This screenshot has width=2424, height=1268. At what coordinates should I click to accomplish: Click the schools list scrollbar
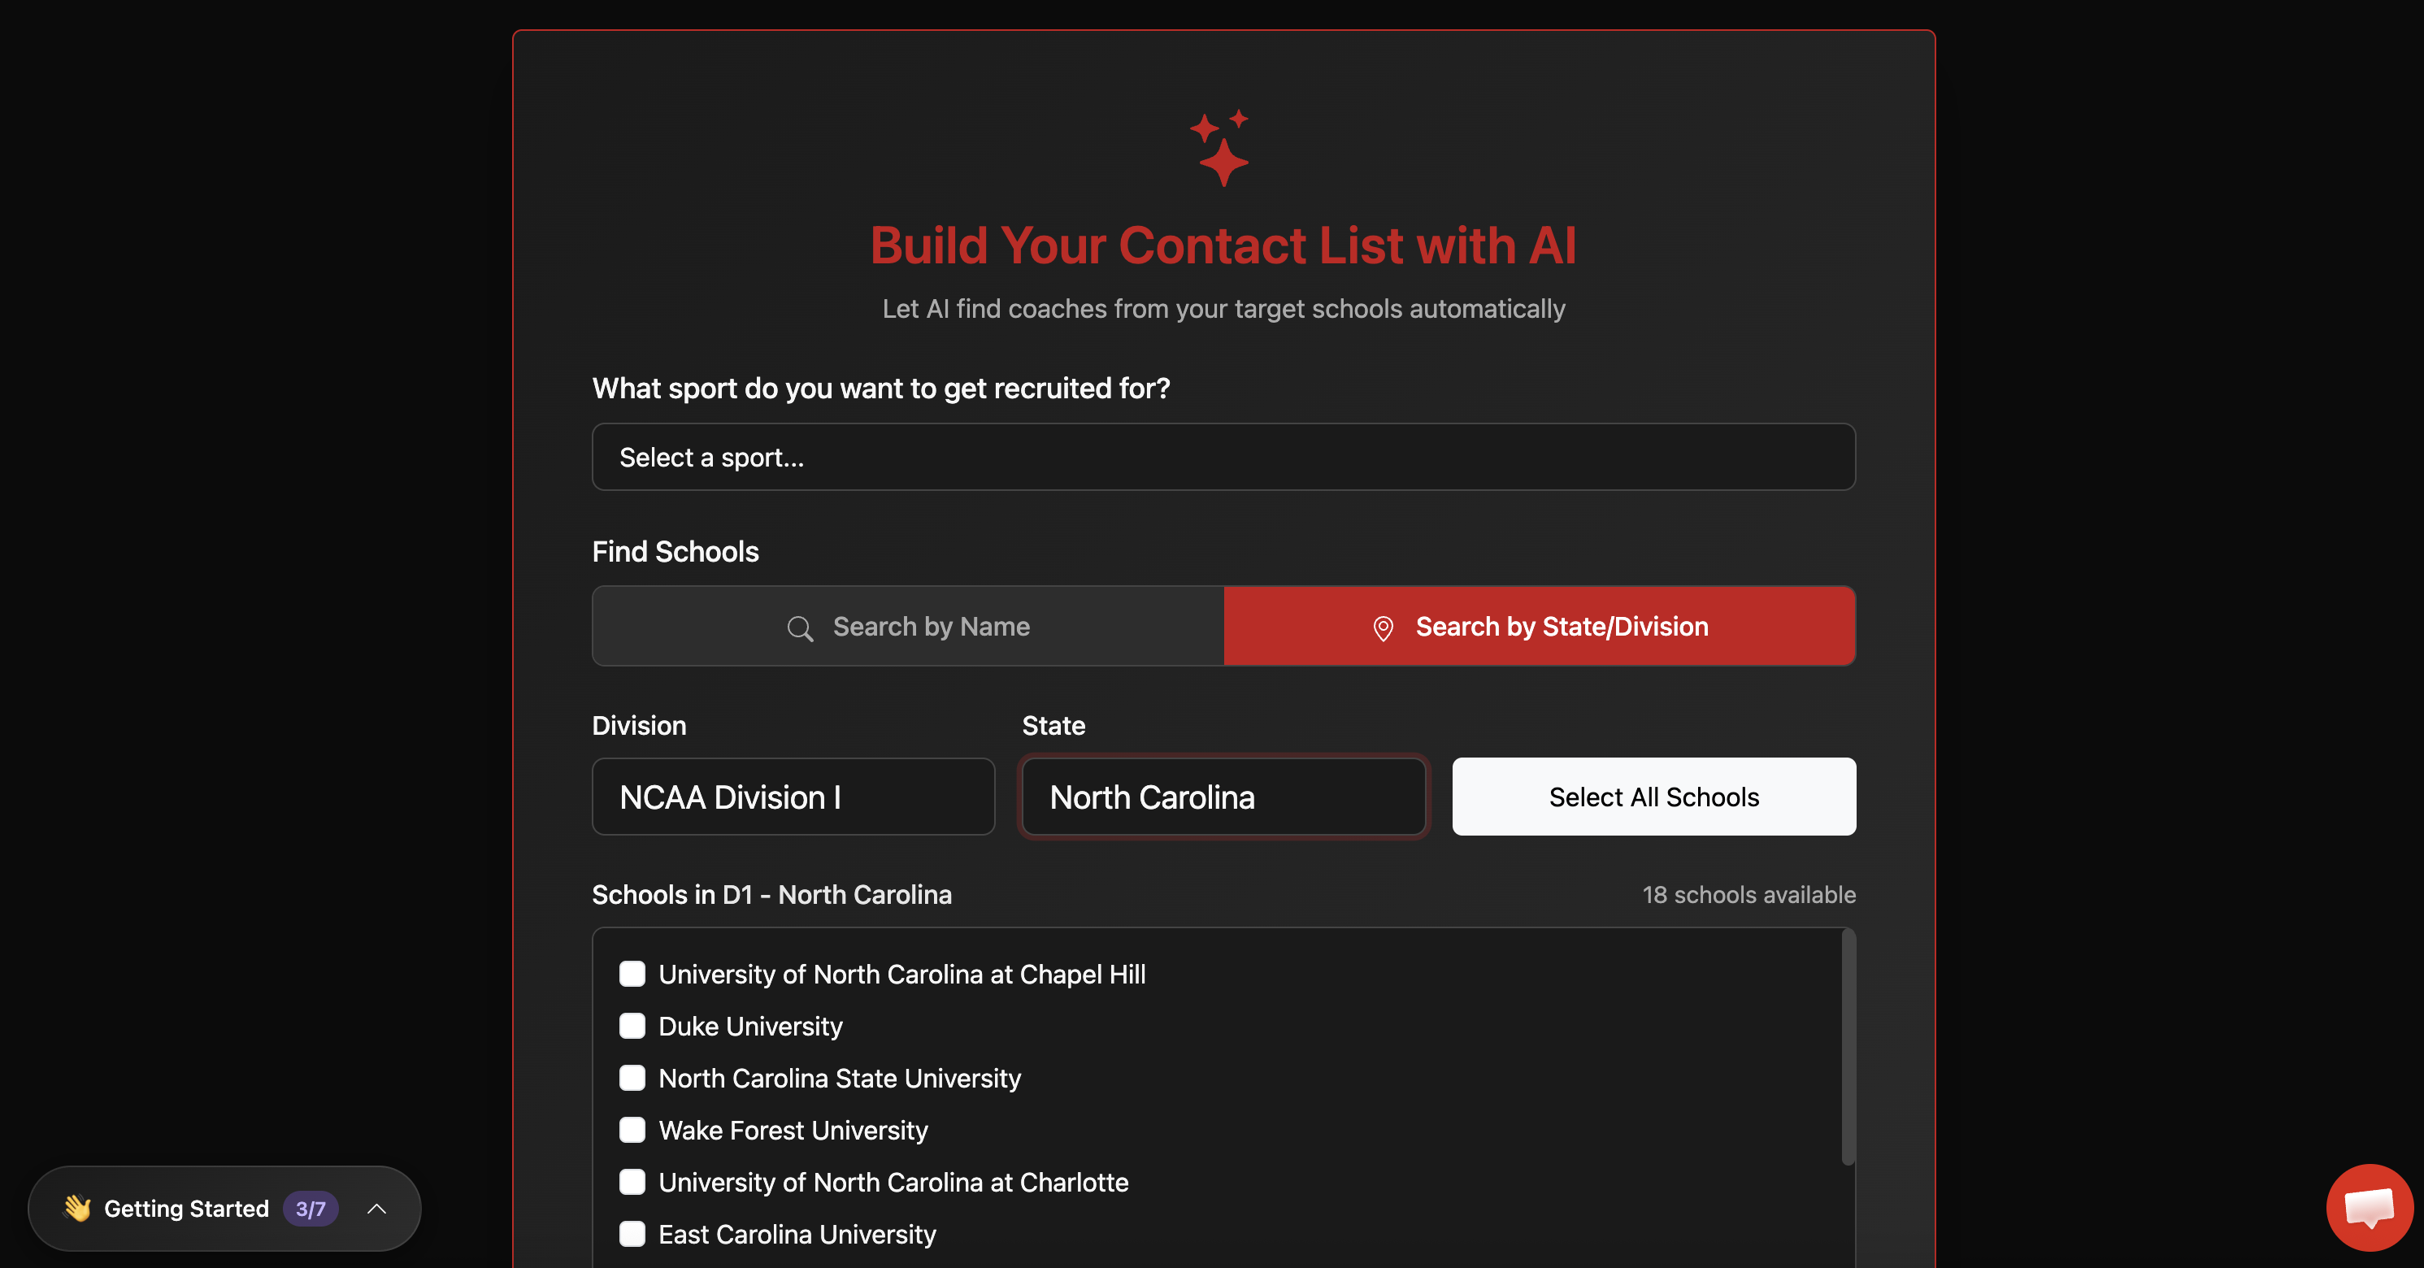[x=1848, y=1046]
